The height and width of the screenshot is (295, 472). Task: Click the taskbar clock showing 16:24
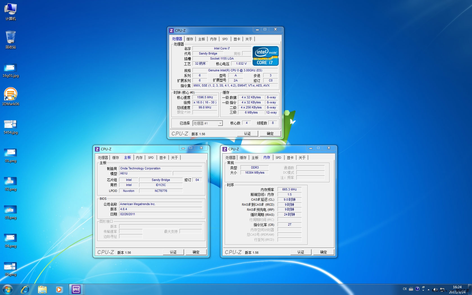457,289
